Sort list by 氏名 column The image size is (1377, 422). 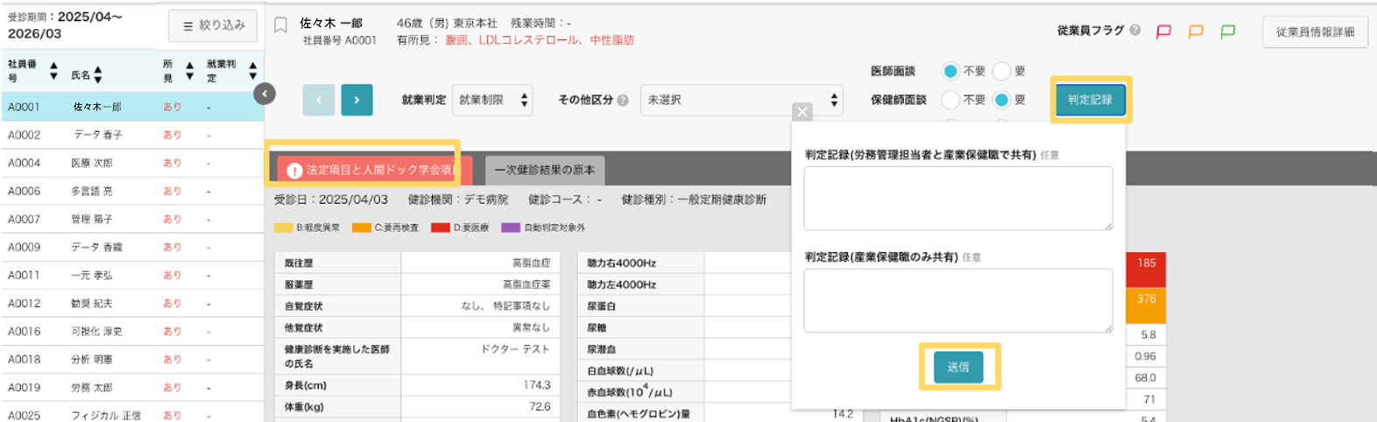tap(97, 74)
